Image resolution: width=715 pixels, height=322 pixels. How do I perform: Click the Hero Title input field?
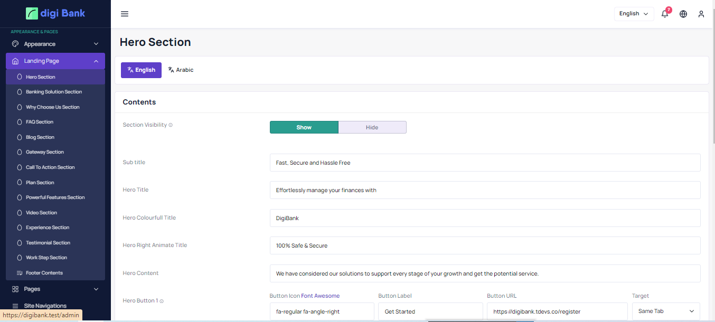[x=485, y=190]
